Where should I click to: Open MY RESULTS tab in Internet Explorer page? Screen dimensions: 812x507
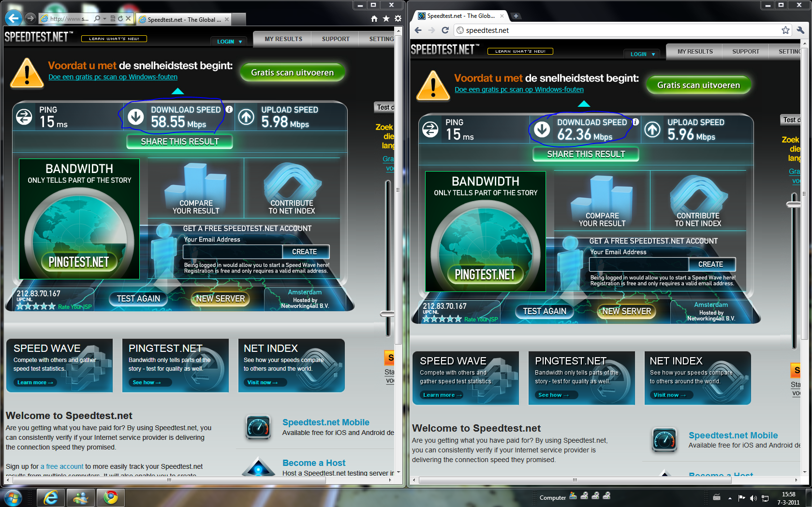[283, 39]
